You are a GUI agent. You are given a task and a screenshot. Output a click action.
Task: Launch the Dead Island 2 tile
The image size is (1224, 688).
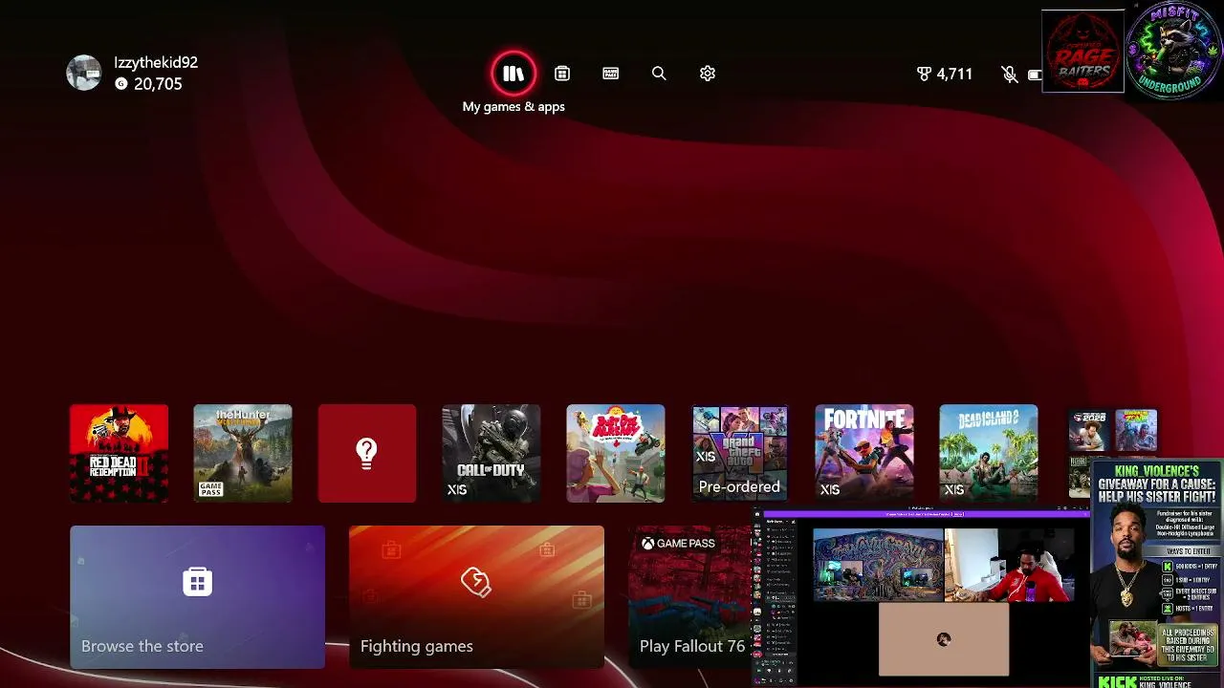[x=989, y=453]
